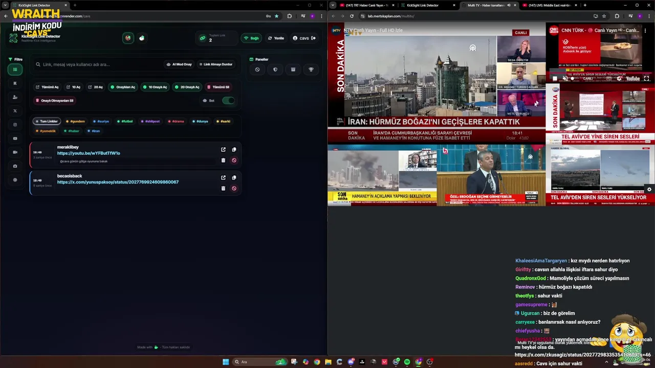Select the list view filter icon

15,70
